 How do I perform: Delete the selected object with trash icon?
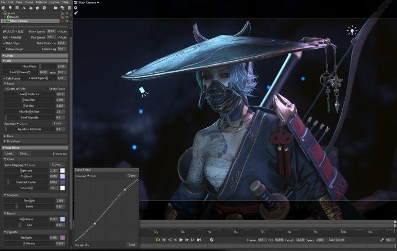click(x=69, y=8)
